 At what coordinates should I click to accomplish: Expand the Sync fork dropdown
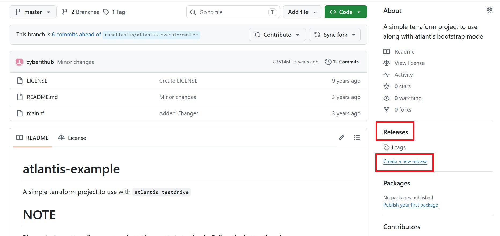click(335, 35)
